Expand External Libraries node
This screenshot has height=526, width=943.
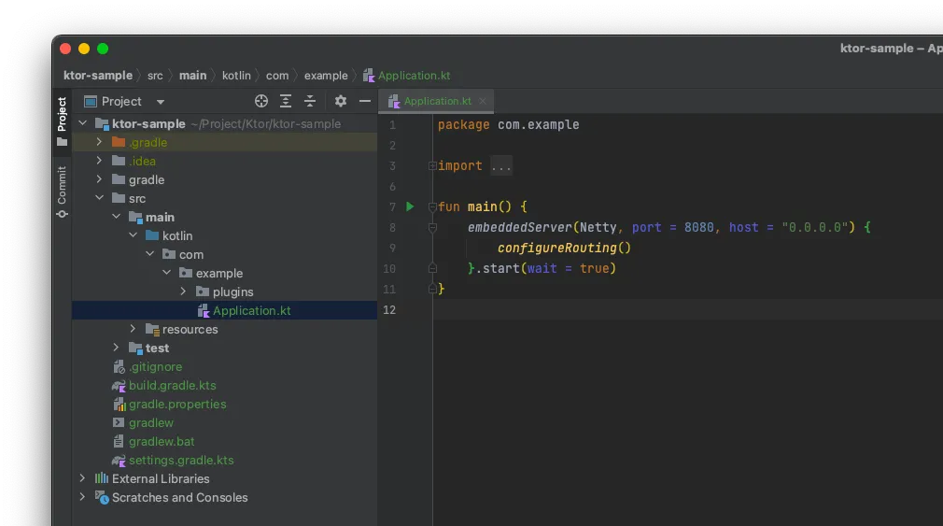click(83, 477)
